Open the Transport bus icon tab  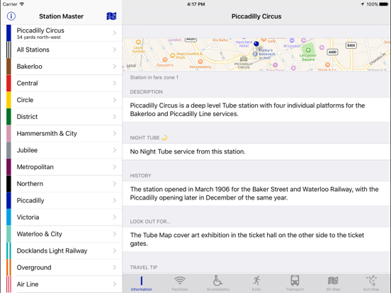(295, 280)
